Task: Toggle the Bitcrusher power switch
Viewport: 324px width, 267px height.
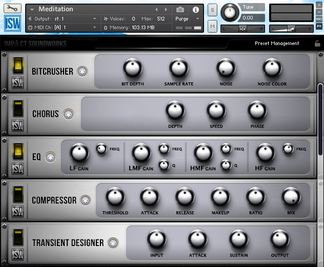Action: pos(18,65)
